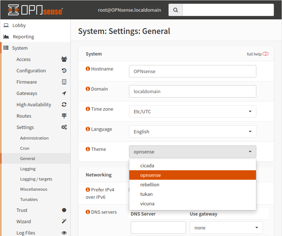Open the Language dropdown

pos(192,132)
